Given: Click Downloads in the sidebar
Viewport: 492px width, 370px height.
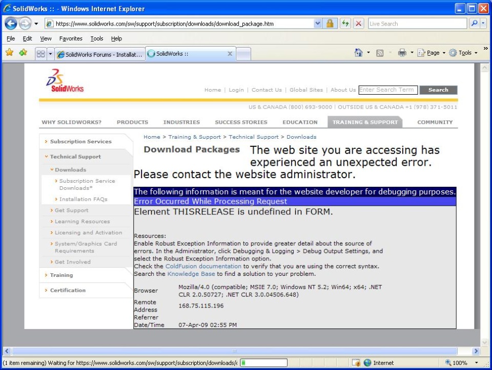Looking at the screenshot, I should pyautogui.click(x=70, y=170).
